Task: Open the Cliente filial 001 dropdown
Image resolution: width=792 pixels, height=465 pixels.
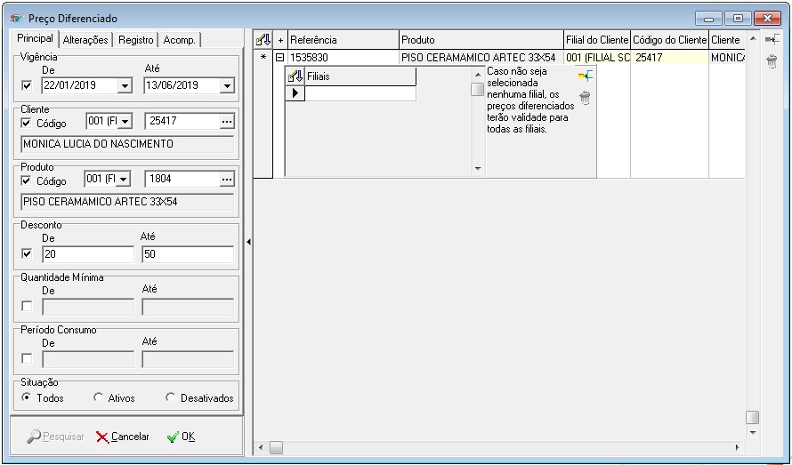Action: tap(124, 121)
